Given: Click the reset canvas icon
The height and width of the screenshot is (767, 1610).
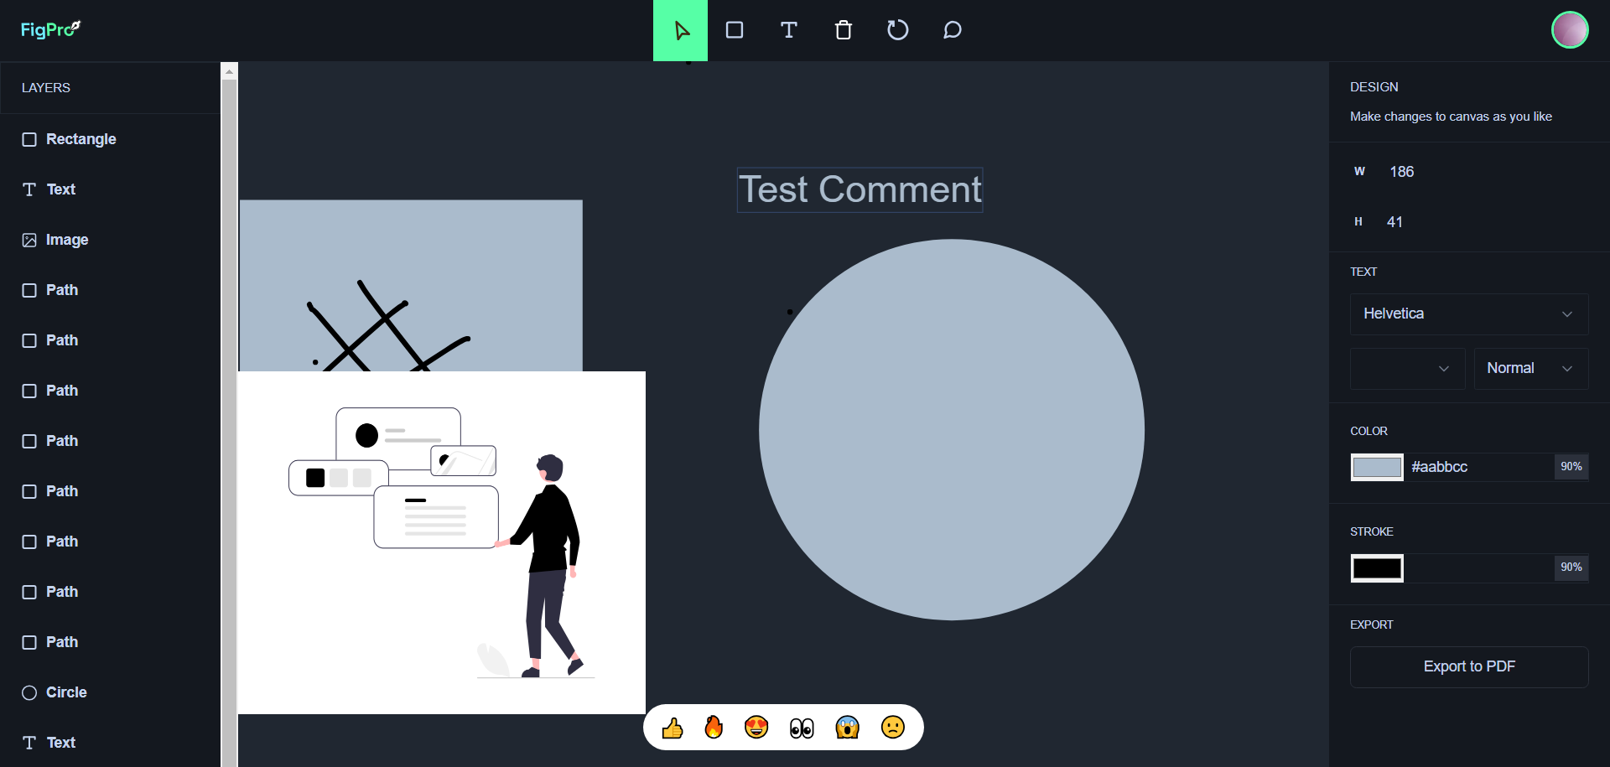Looking at the screenshot, I should [897, 30].
